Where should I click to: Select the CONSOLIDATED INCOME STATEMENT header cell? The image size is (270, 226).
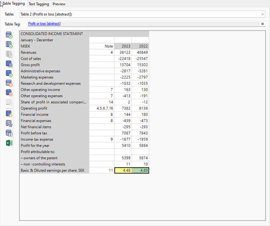pyautogui.click(x=84, y=34)
